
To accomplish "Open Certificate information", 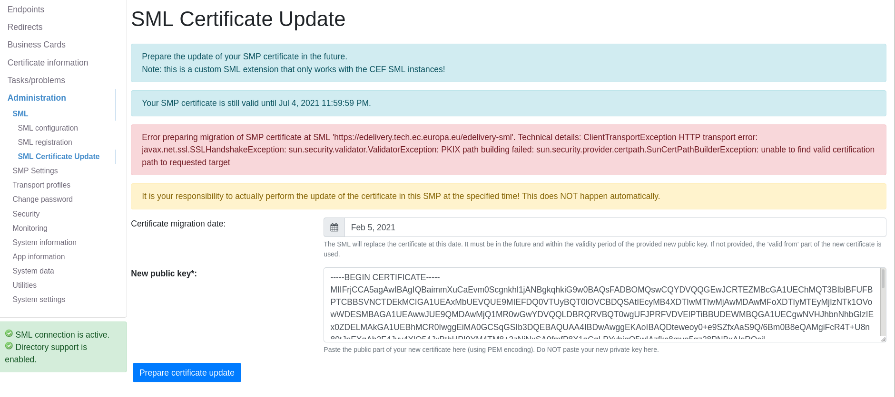I will pyautogui.click(x=48, y=62).
